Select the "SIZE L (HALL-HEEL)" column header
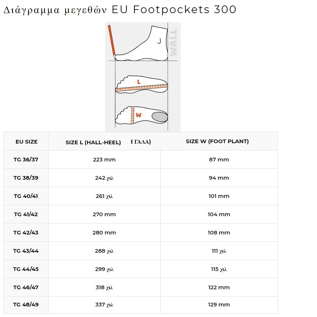The image size is (317, 317). pos(93,142)
